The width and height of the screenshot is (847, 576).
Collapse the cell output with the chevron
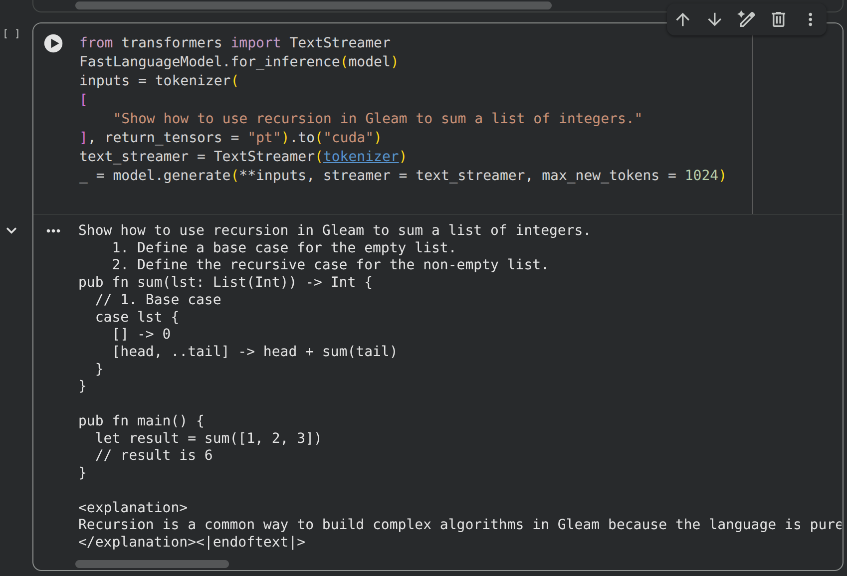pyautogui.click(x=11, y=230)
